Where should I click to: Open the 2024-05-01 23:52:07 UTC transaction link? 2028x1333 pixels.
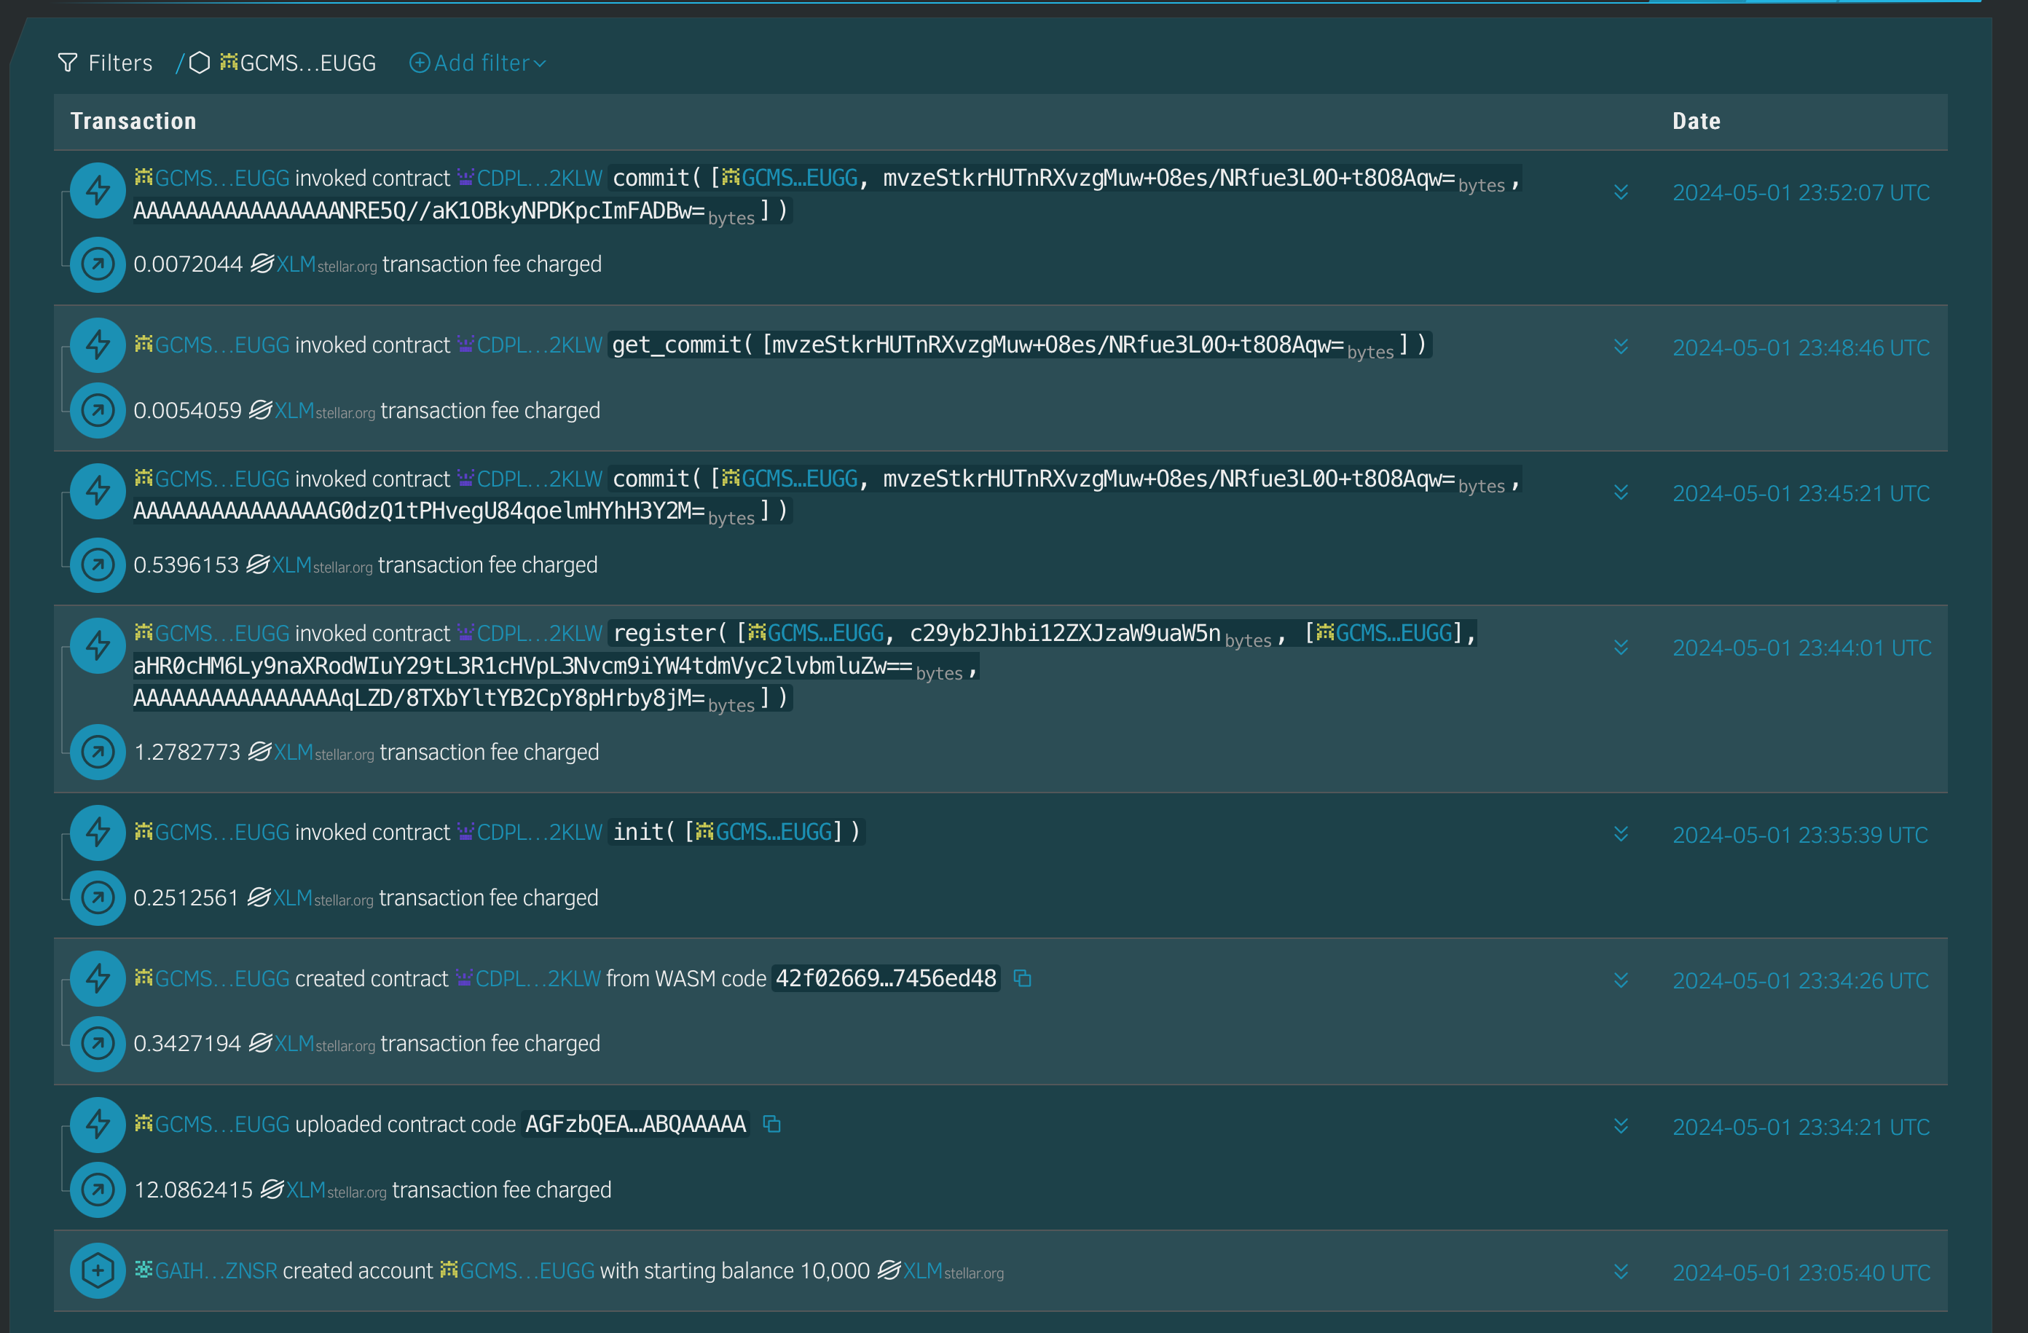[x=1801, y=192]
